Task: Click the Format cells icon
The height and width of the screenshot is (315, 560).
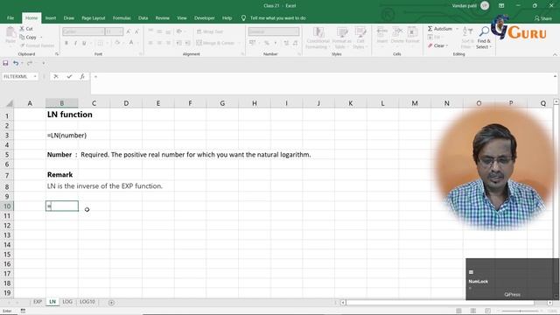Action: (412, 32)
